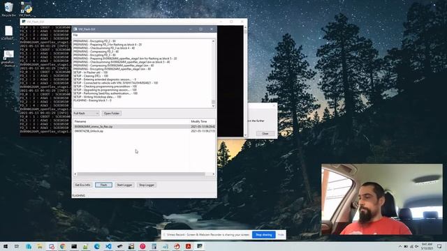Open the notification center icon
The width and height of the screenshot is (447, 251).
pyautogui.click(x=439, y=246)
